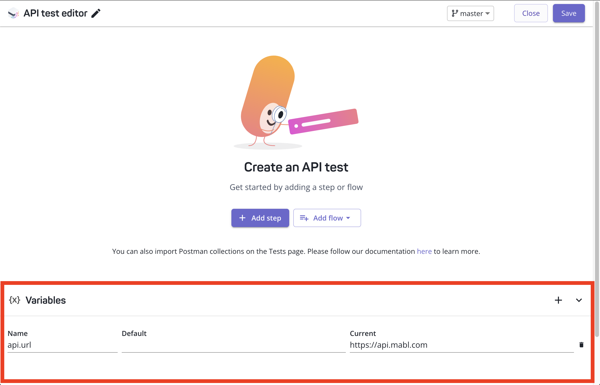Viewport: 600px width, 385px height.
Task: Open the master branch dropdown
Action: (470, 13)
